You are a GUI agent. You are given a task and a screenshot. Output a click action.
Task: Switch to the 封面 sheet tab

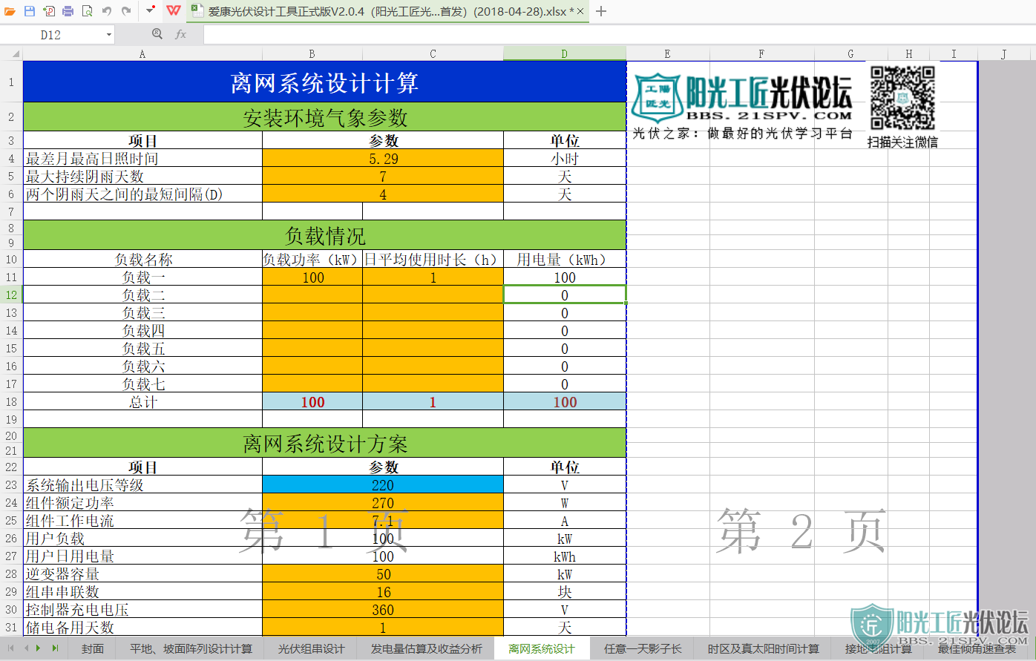point(93,648)
